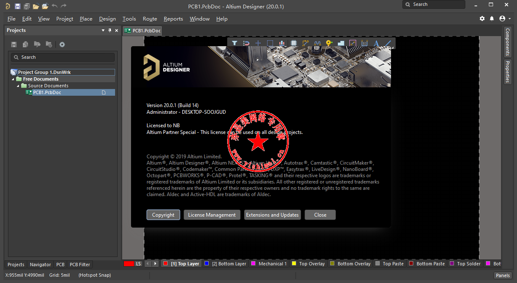Viewport: 517px width, 283px height.
Task: Select the Interactive Routing tool
Action: pos(306,43)
